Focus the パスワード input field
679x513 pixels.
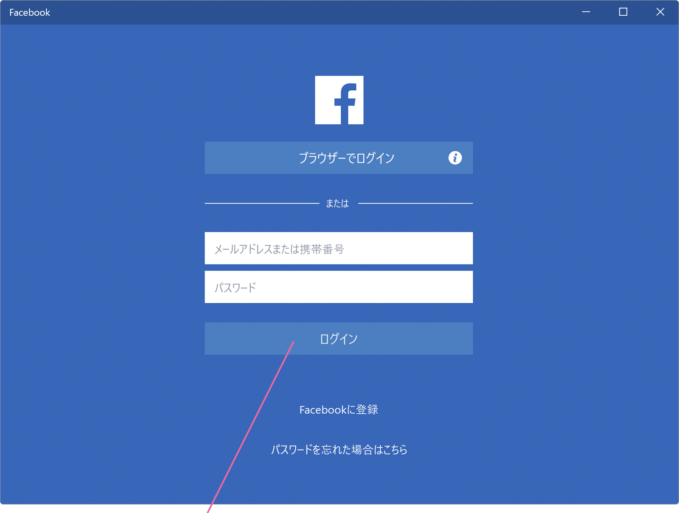pos(339,287)
